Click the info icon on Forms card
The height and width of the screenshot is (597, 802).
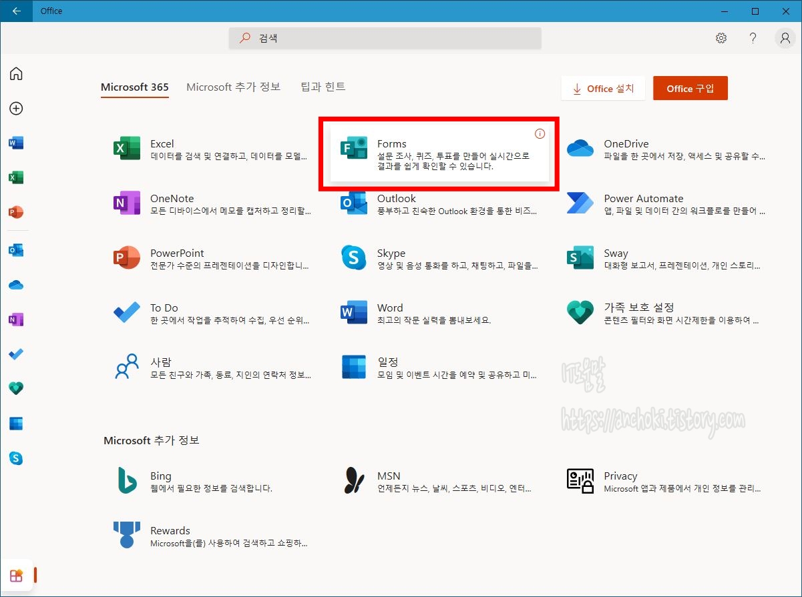(x=540, y=134)
